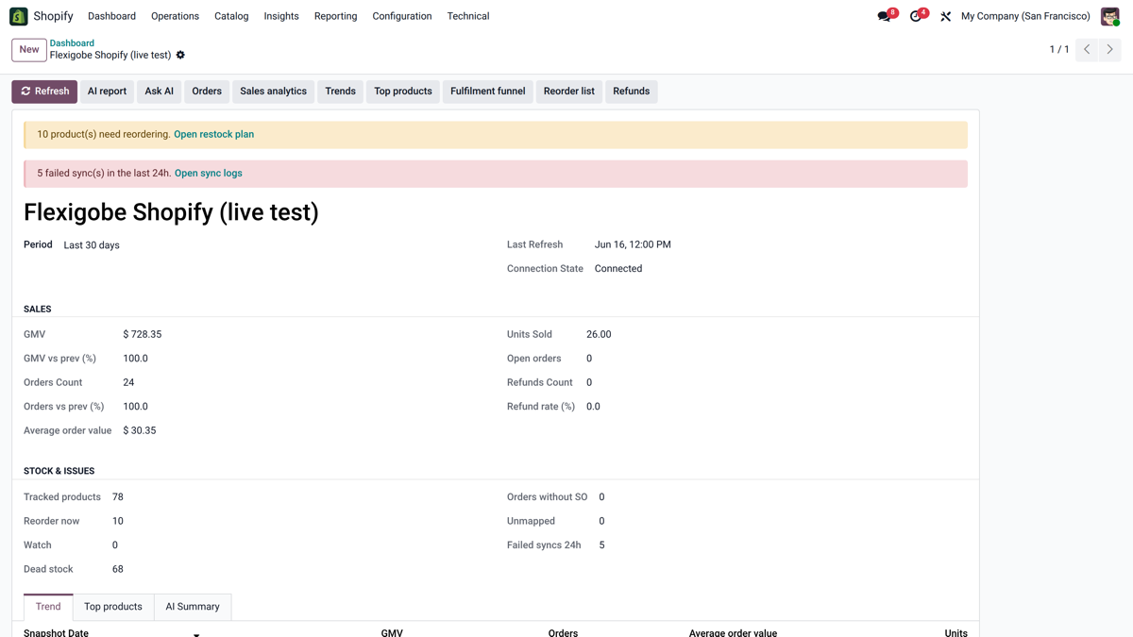Switch to the Trend tab
This screenshot has width=1133, height=637.
point(48,607)
